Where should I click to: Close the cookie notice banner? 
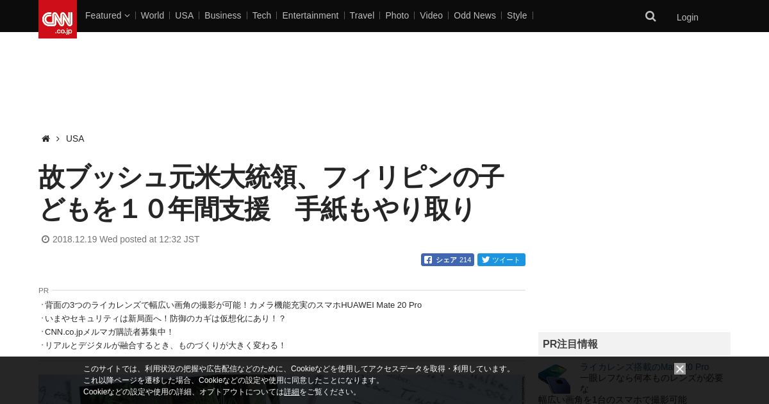click(x=680, y=369)
